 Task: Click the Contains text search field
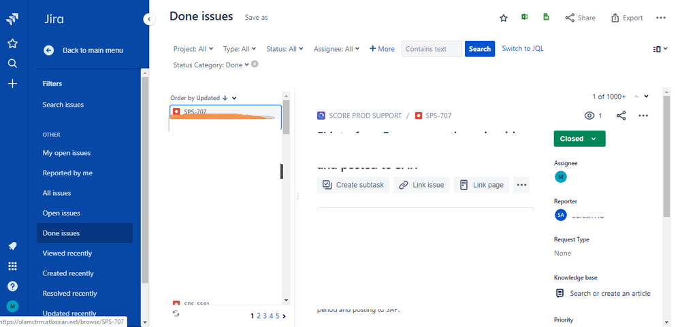(432, 49)
